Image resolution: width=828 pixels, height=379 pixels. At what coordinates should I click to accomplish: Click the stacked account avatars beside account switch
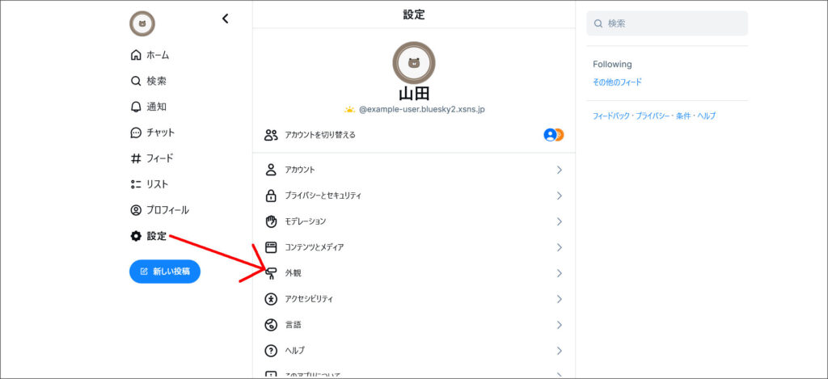click(553, 135)
